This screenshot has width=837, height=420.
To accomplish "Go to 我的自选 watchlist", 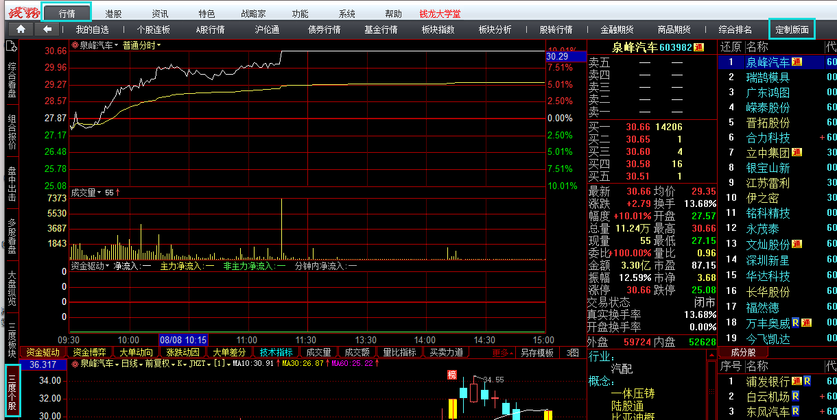I will [x=93, y=29].
